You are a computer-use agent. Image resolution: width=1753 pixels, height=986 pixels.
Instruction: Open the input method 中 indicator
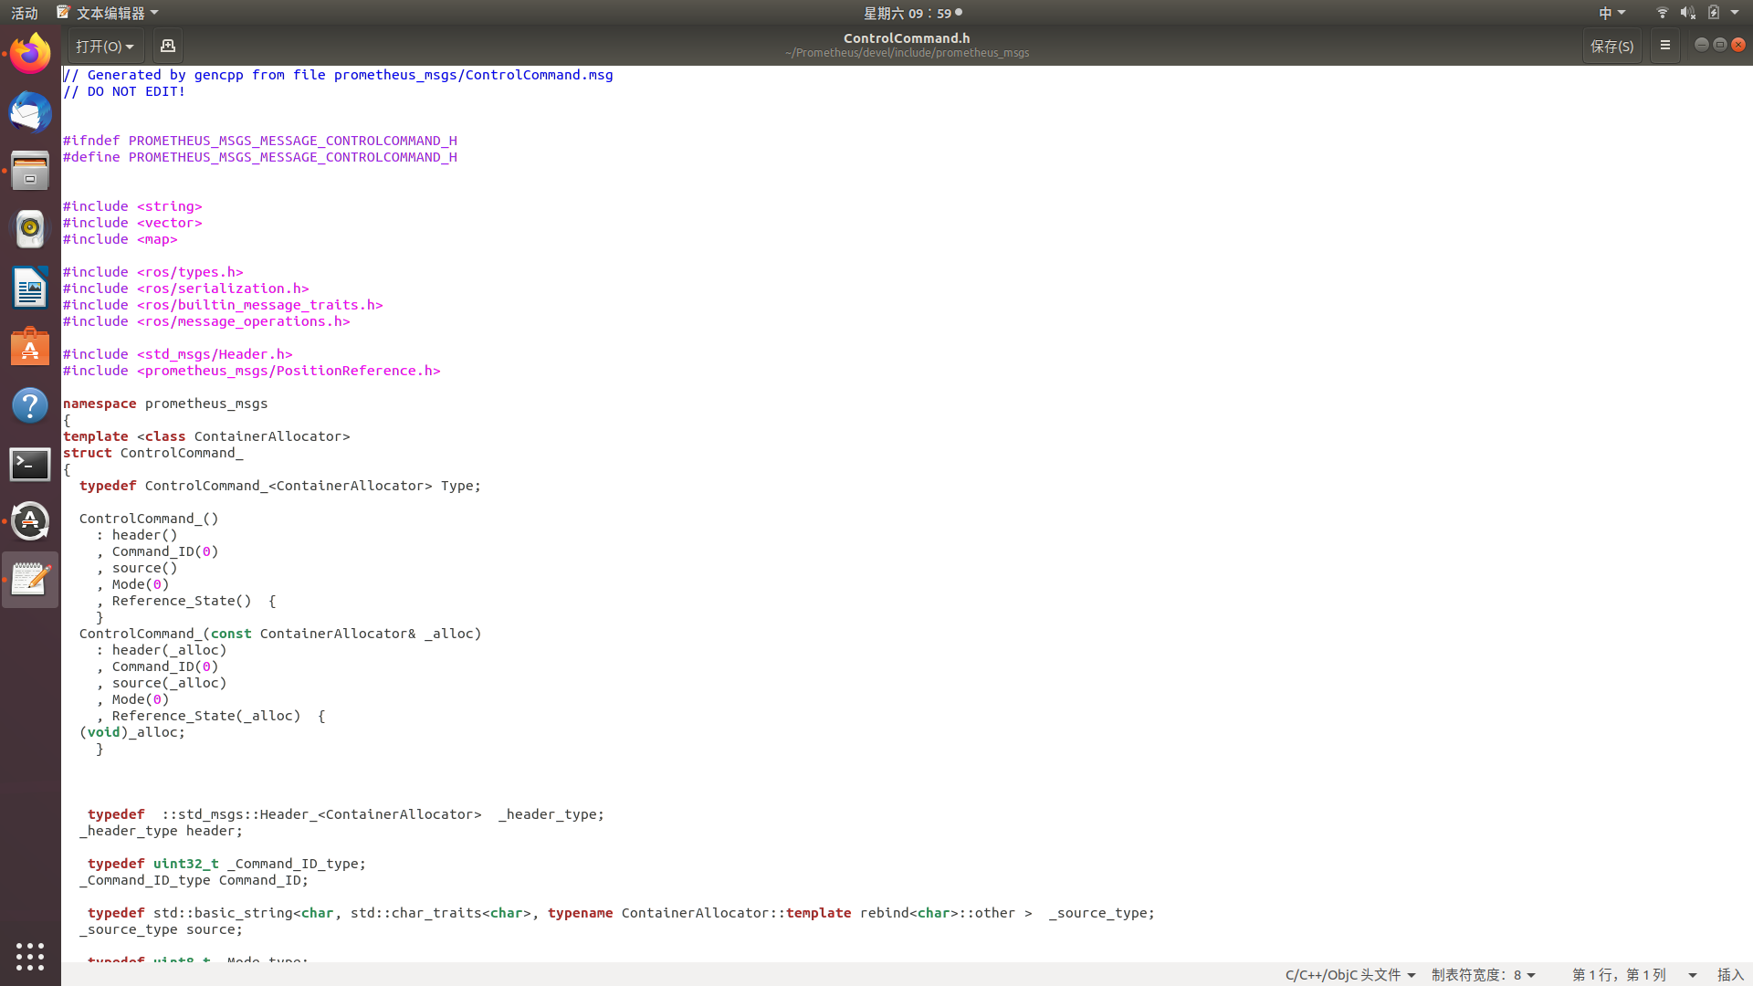pyautogui.click(x=1611, y=13)
